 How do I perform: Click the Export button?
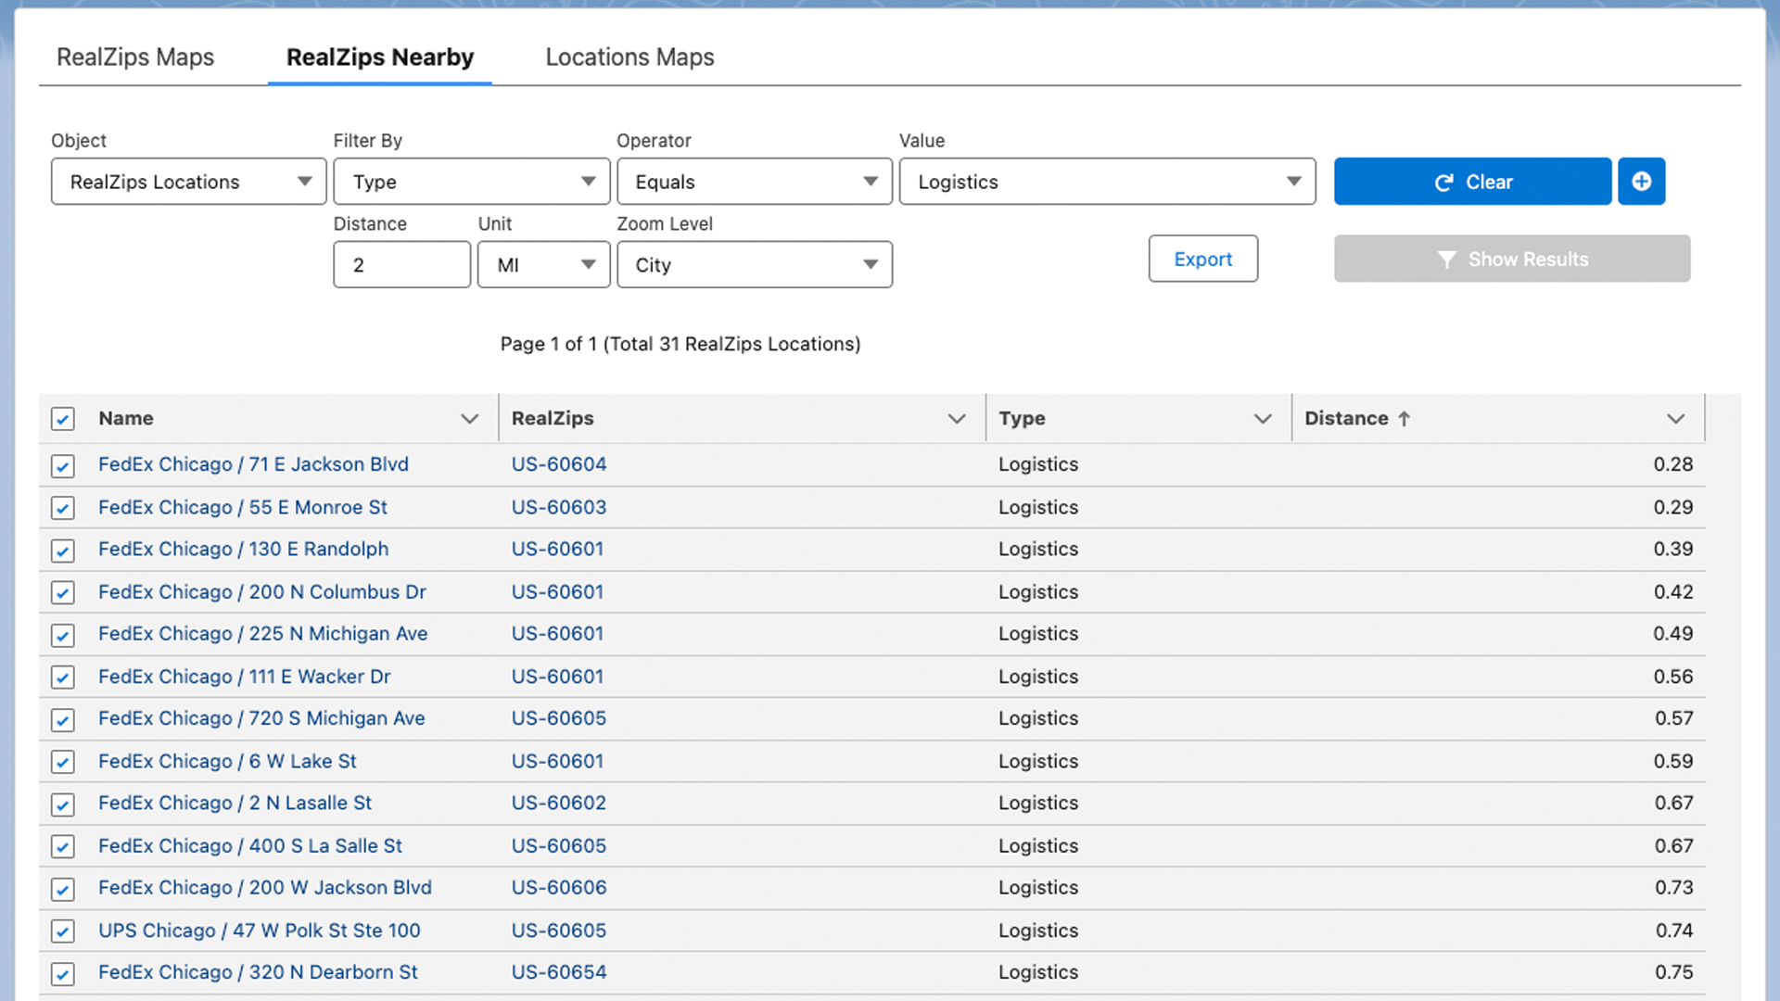tap(1202, 260)
